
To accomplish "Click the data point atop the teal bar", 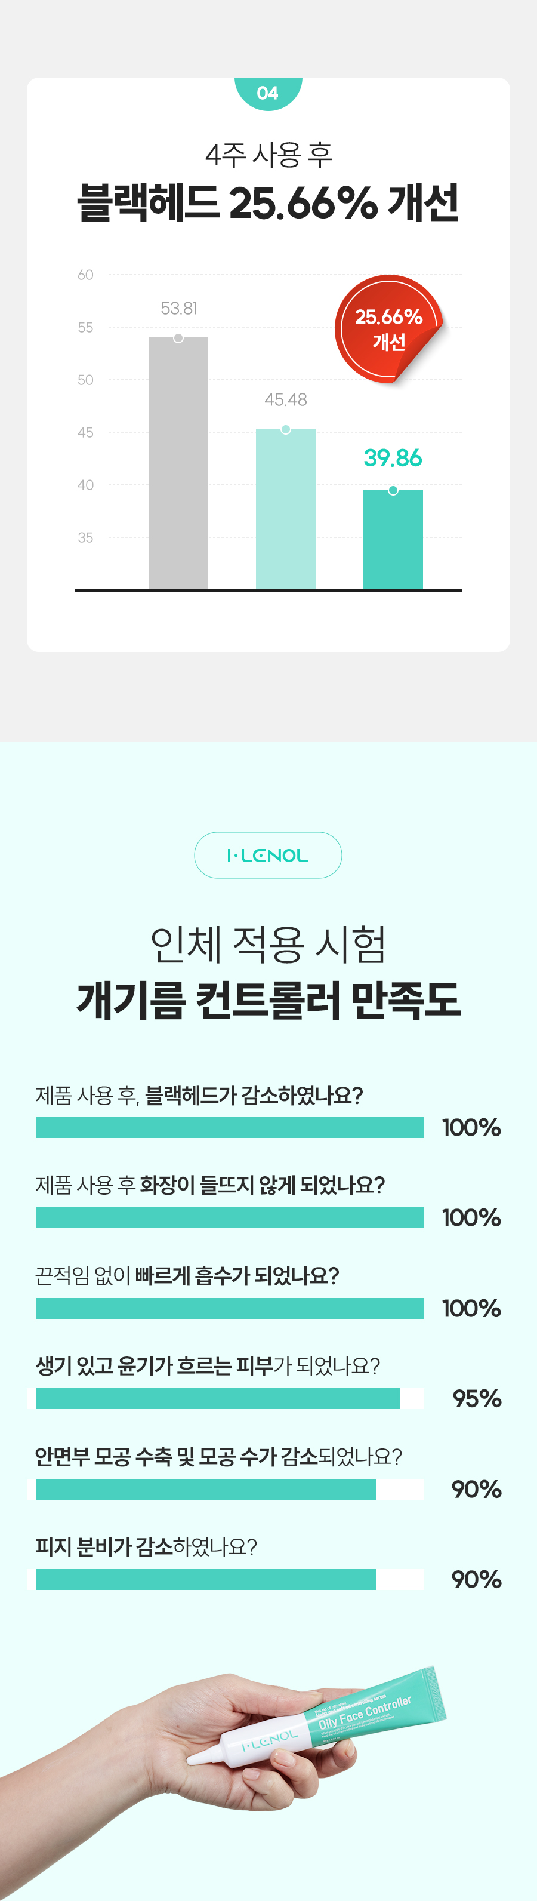I will 393,490.
